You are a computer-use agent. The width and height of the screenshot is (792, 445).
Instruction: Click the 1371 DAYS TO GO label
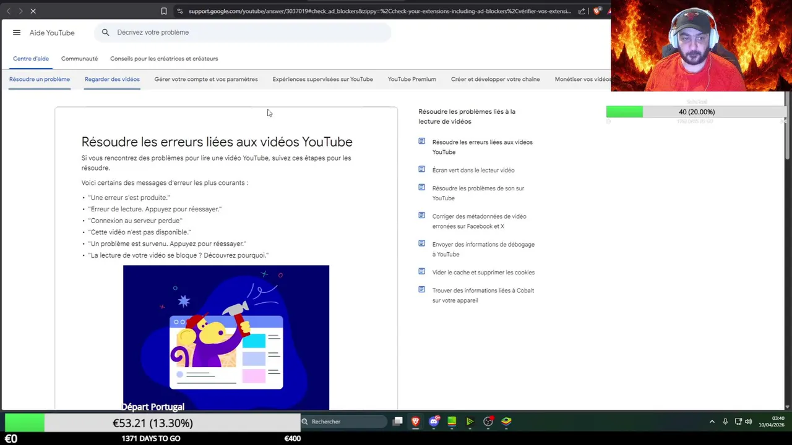point(151,438)
